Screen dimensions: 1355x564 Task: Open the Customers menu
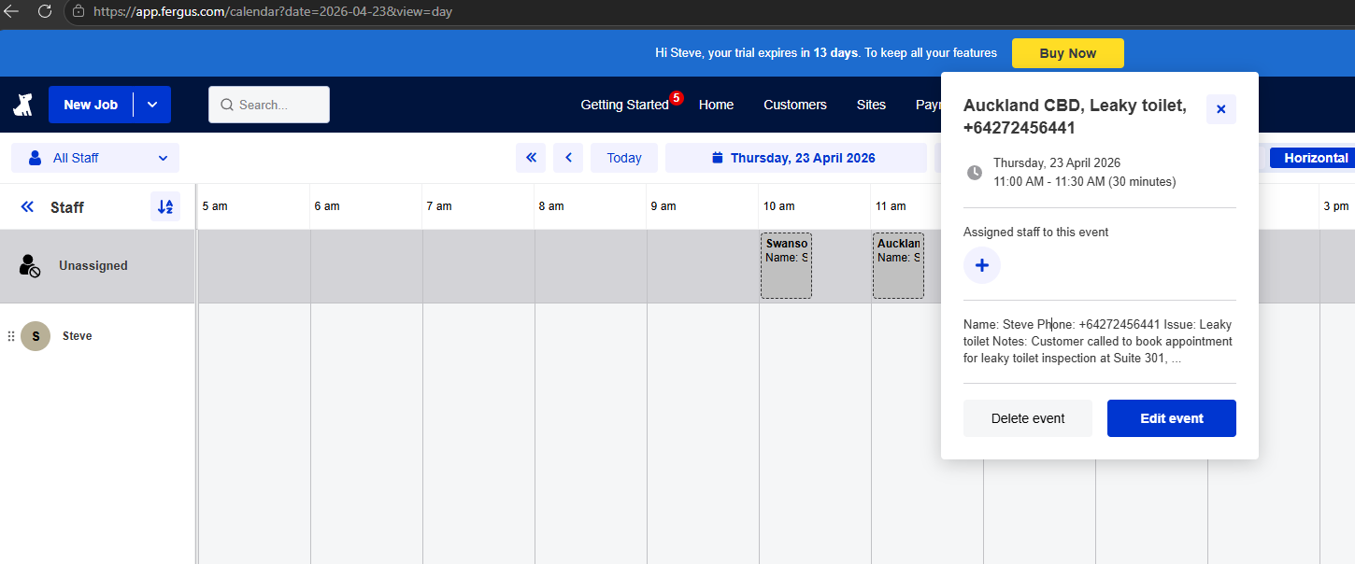pyautogui.click(x=794, y=105)
